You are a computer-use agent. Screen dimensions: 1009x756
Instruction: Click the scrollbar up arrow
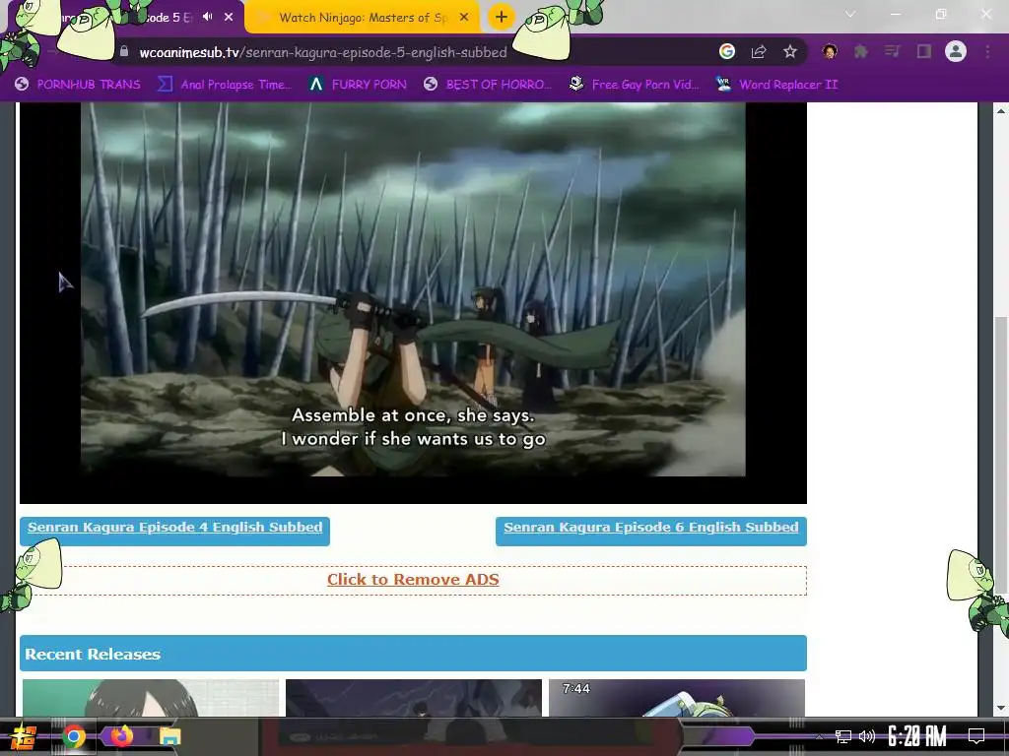coord(1001,110)
